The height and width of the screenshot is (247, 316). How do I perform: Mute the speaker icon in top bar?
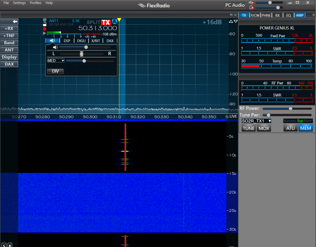pyautogui.click(x=251, y=3)
